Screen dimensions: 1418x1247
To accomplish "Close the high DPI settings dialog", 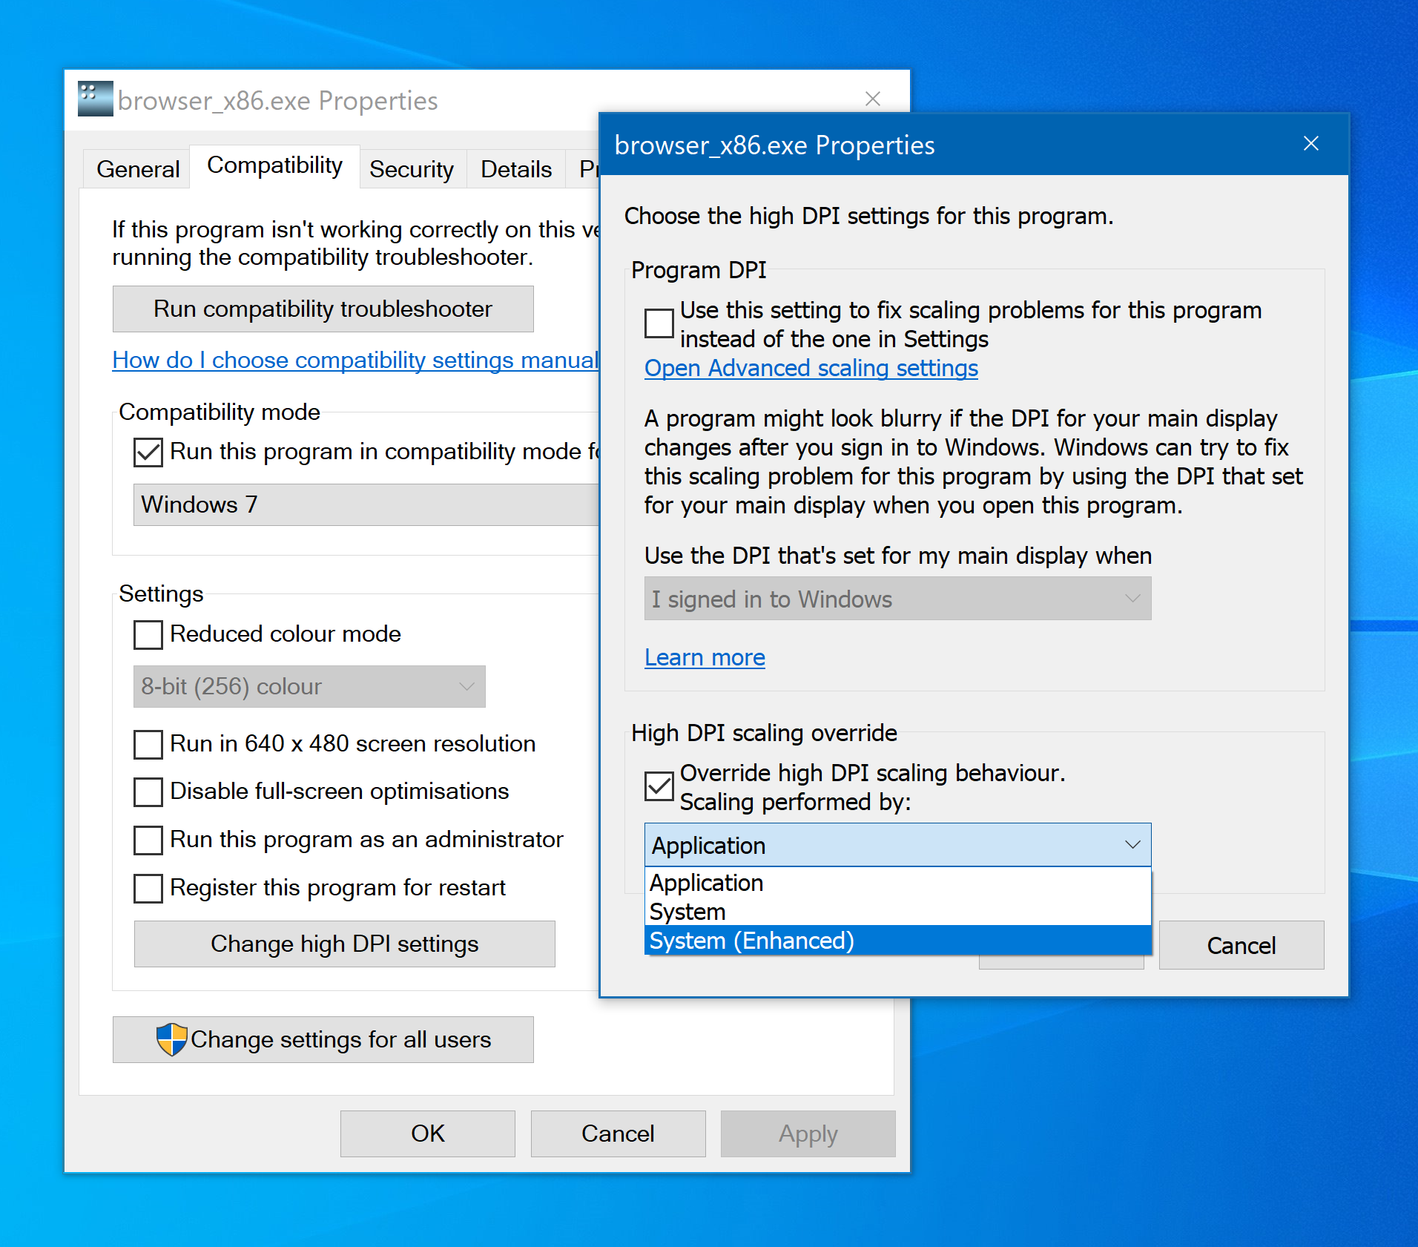I will (1310, 144).
